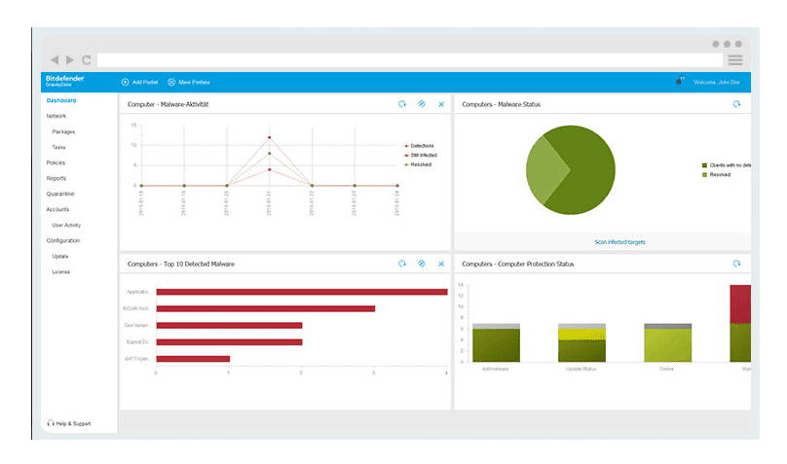
Task: Toggle the Detections legend series
Action: (421, 145)
